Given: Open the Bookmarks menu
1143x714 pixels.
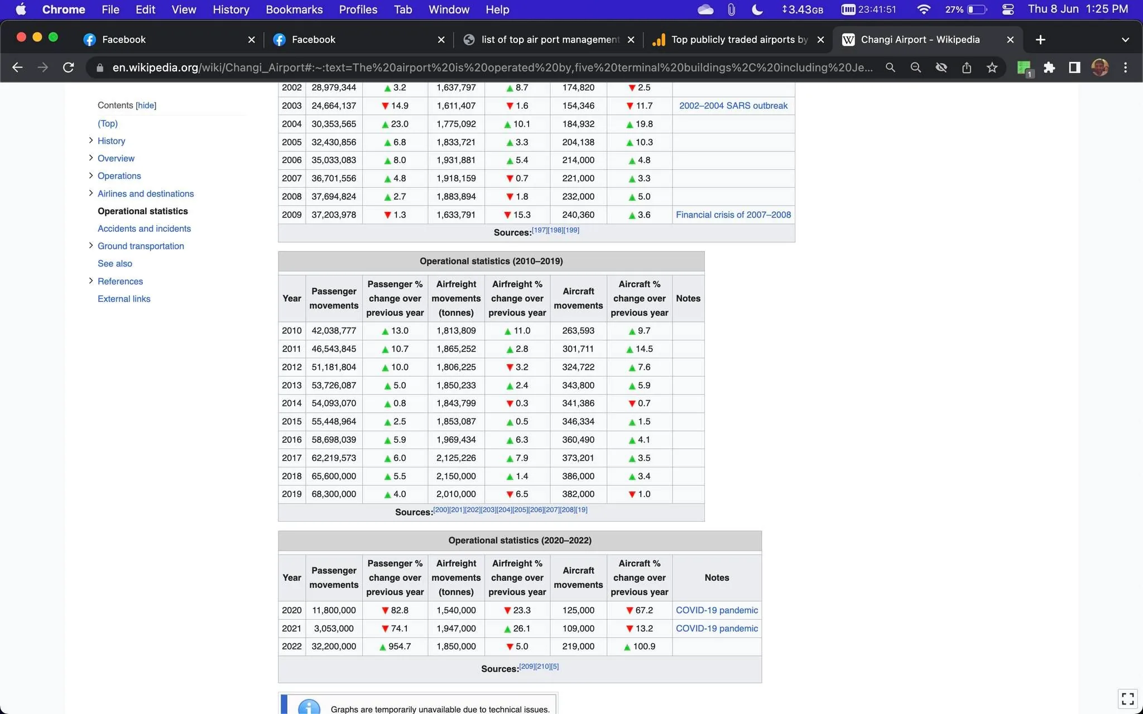Looking at the screenshot, I should coord(294,9).
